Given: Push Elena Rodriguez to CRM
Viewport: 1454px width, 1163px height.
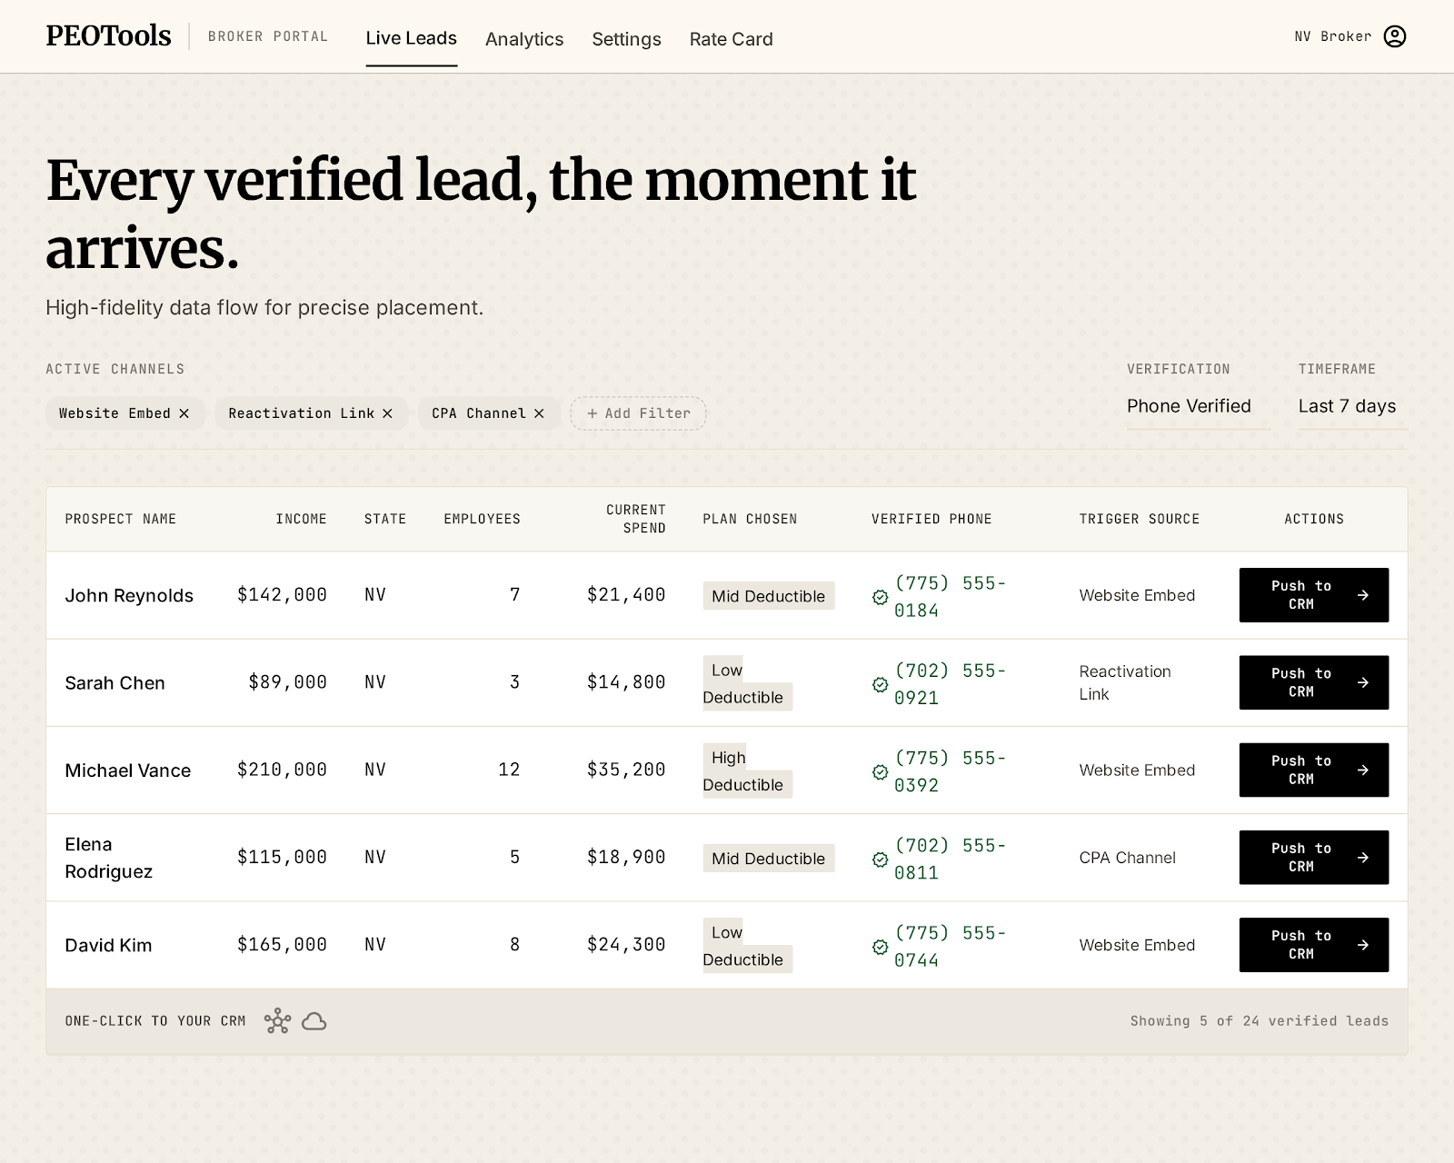Looking at the screenshot, I should [x=1314, y=858].
